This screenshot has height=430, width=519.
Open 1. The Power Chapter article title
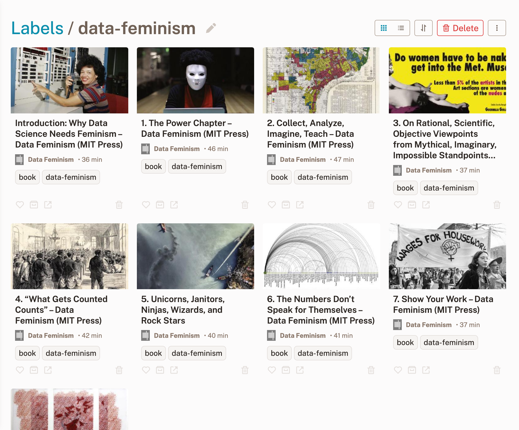pos(195,128)
